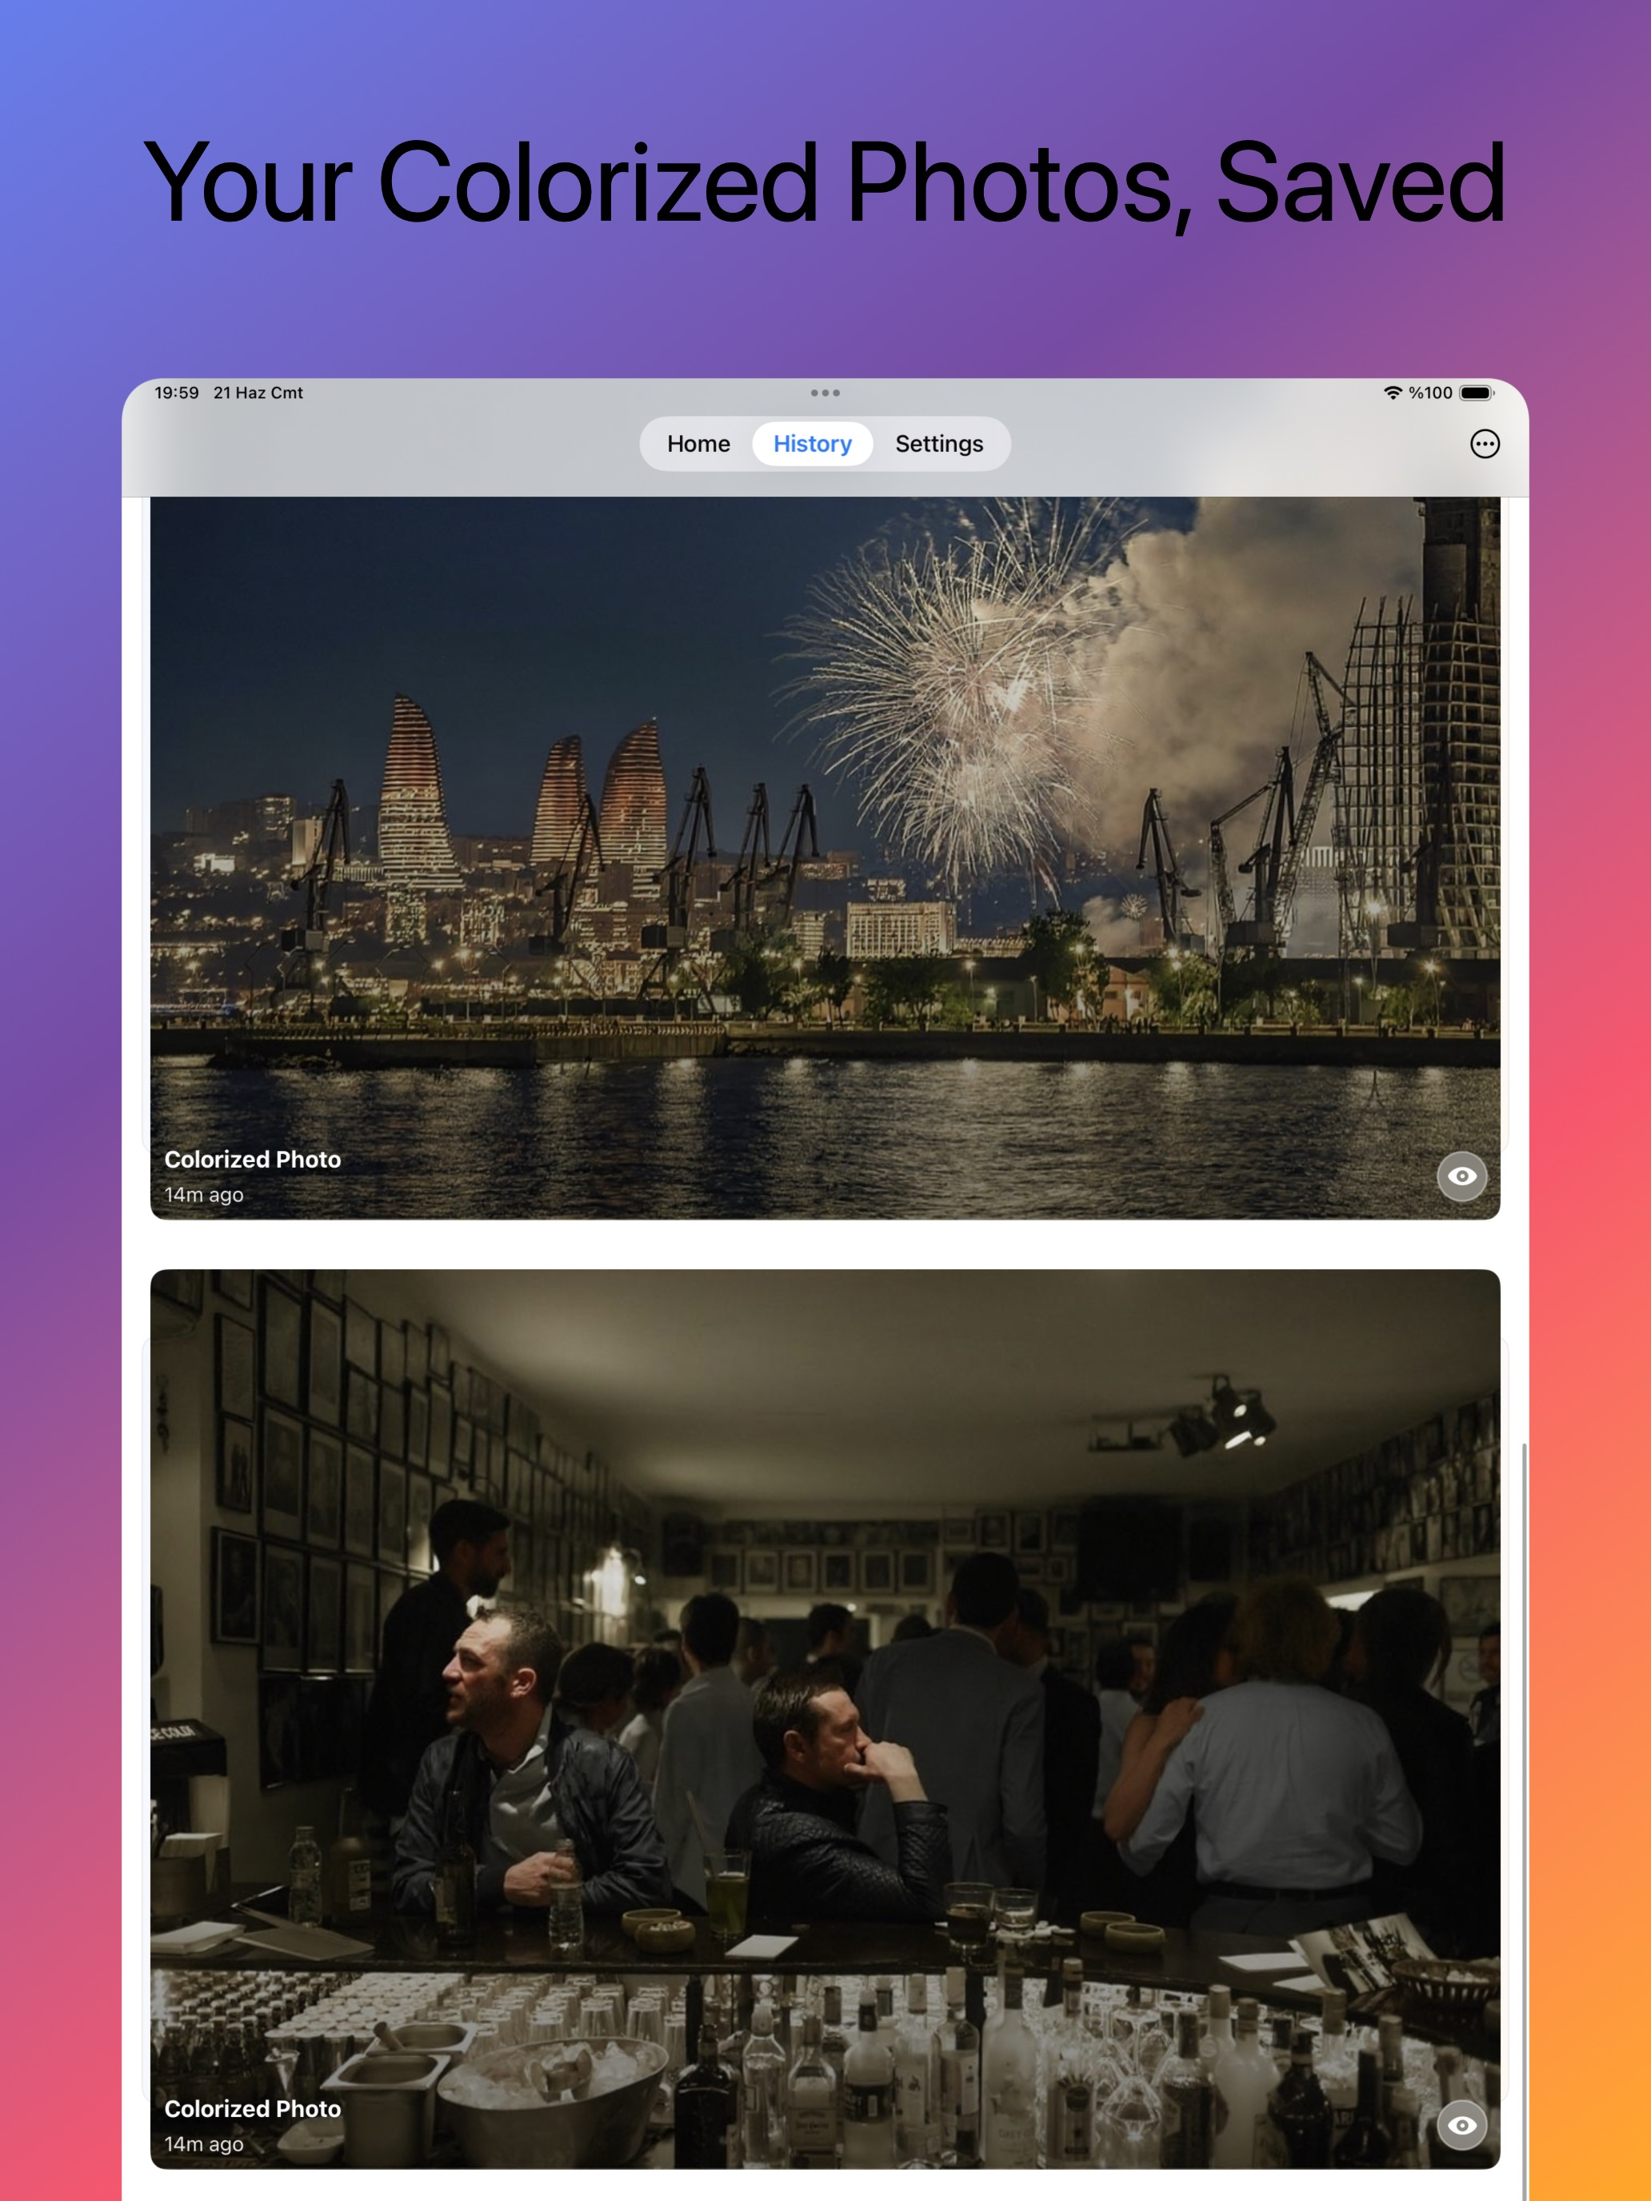The image size is (1651, 2201).
Task: Click the "21 Haz Cmt" date text
Action: (258, 393)
